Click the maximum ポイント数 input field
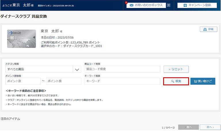Screen dimensions: 221x131 pos(64,81)
